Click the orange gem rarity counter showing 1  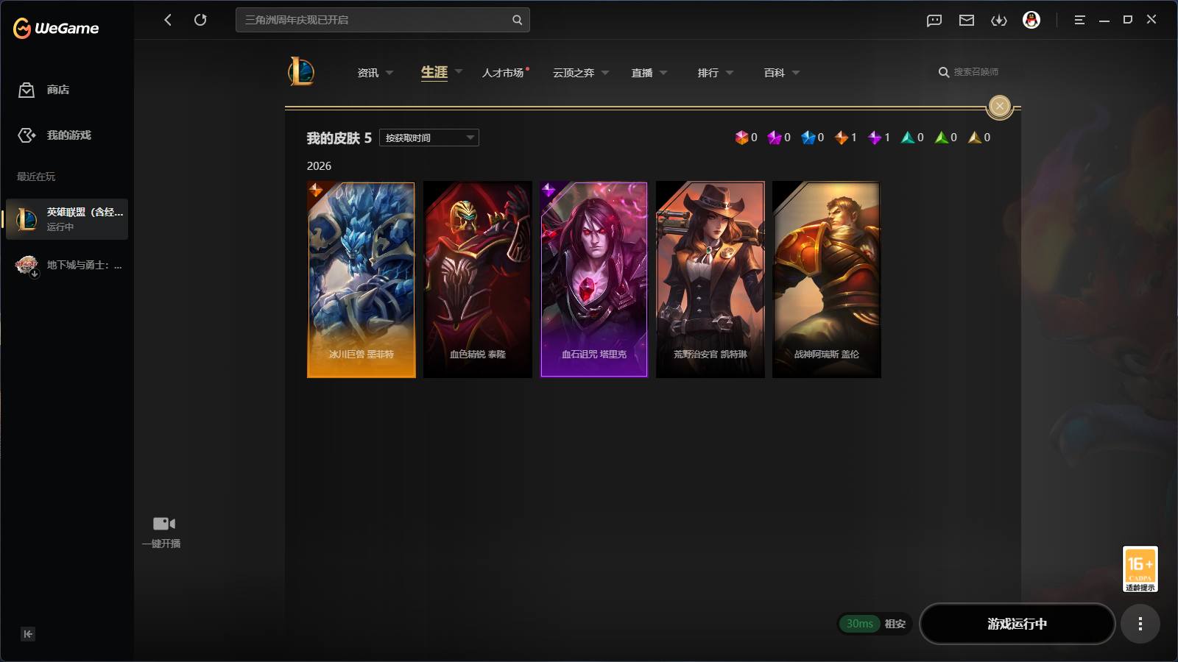tap(846, 138)
